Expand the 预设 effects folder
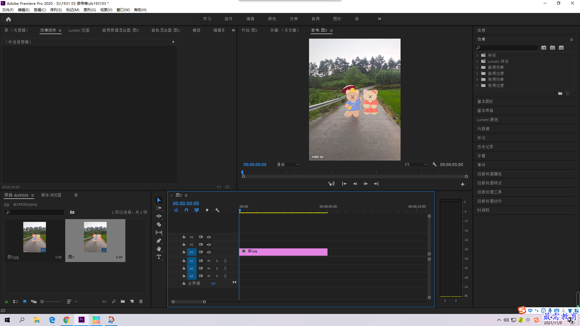The image size is (580, 326). point(477,55)
